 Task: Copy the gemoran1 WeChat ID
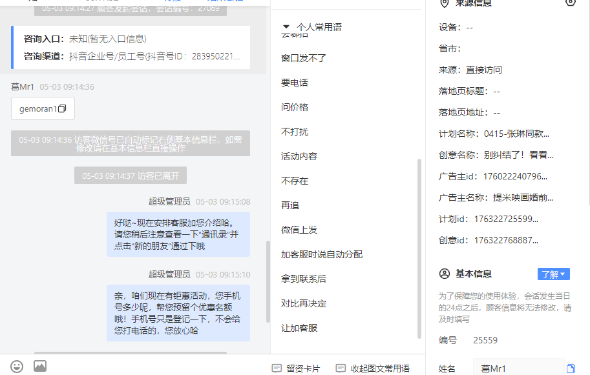(x=63, y=108)
